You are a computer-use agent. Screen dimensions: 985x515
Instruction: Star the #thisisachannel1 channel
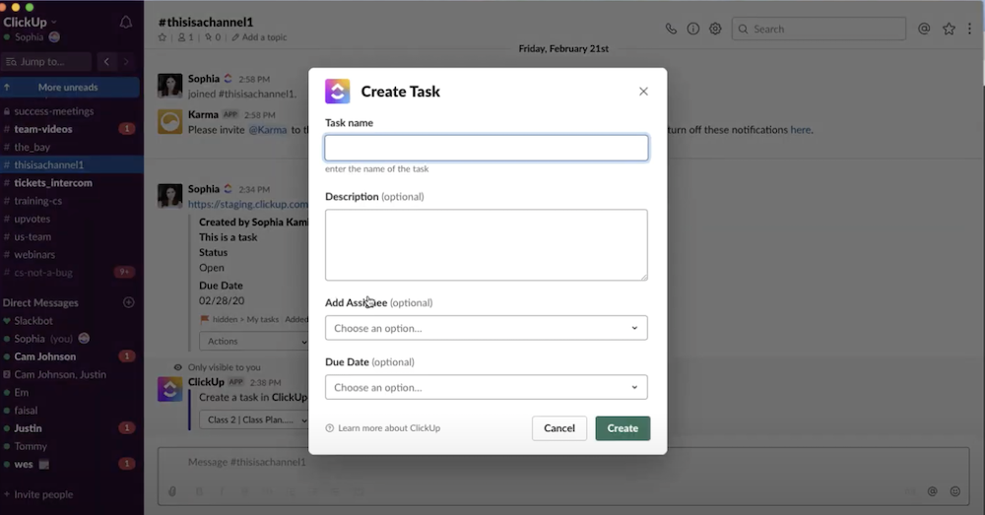(163, 37)
